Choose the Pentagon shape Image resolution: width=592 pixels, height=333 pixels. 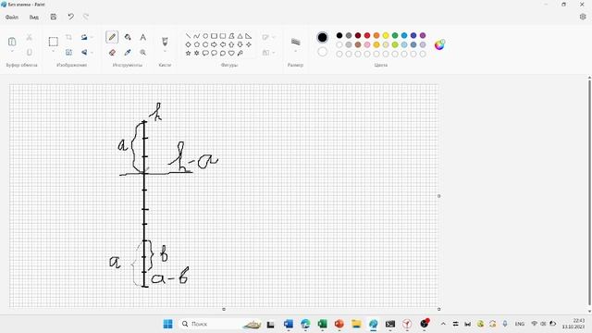tap(197, 44)
